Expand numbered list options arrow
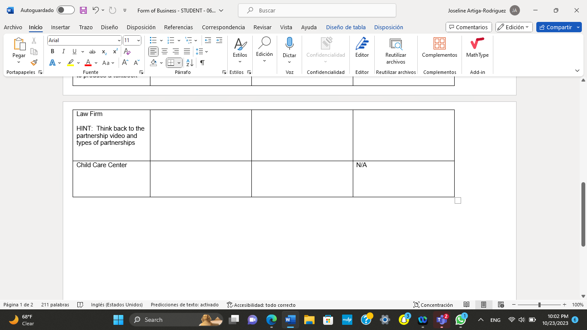 click(179, 40)
